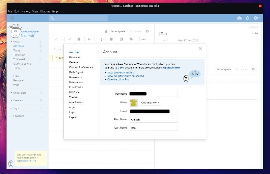Open Attachments settings

point(76,102)
